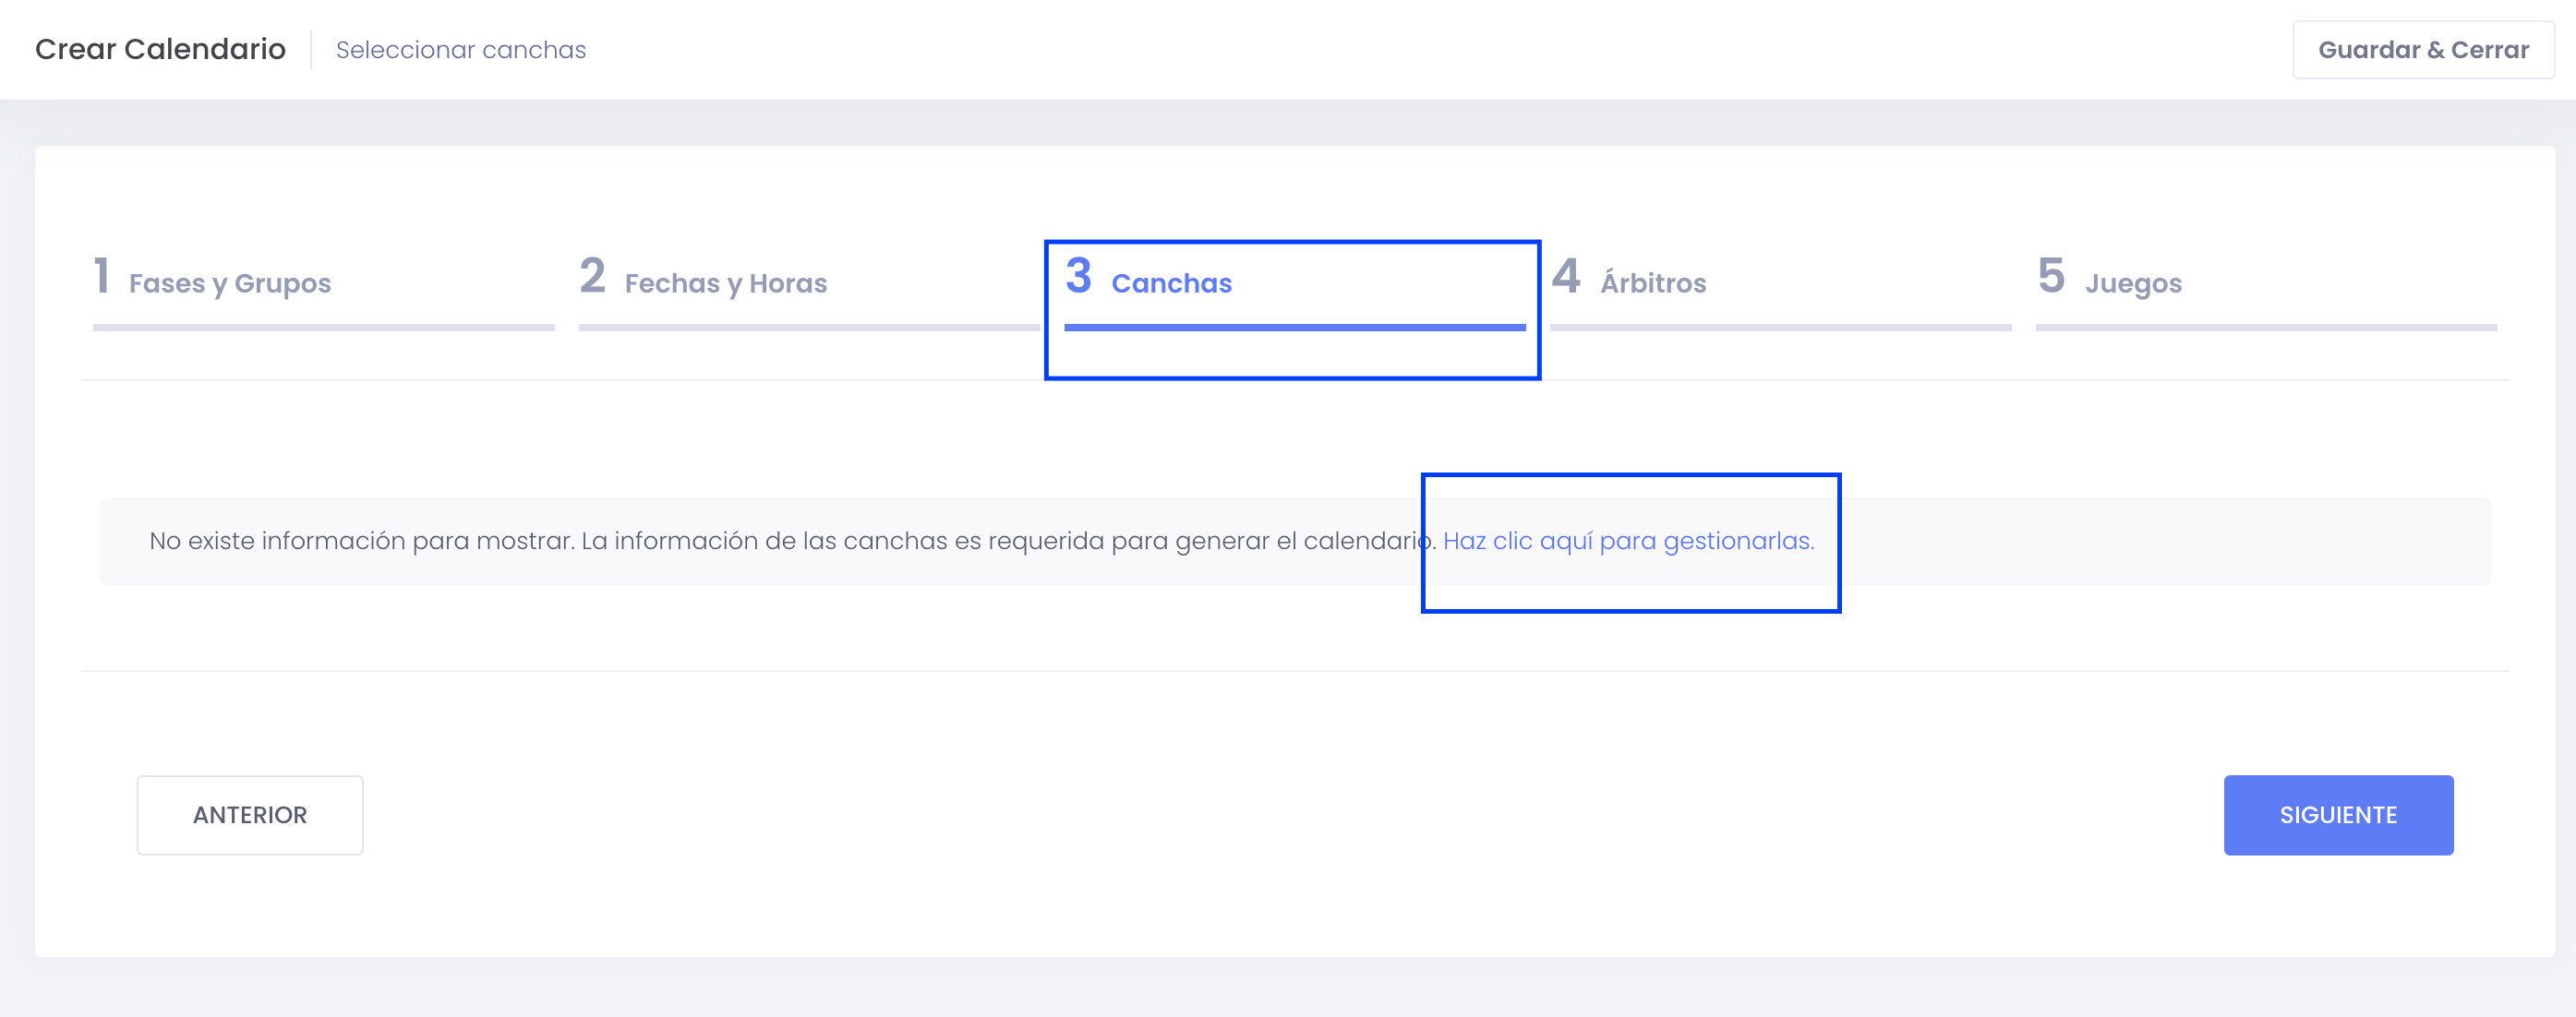Screen dimensions: 2576x1017
Task: Click the Guardar & Cerrar button
Action: click(2422, 50)
